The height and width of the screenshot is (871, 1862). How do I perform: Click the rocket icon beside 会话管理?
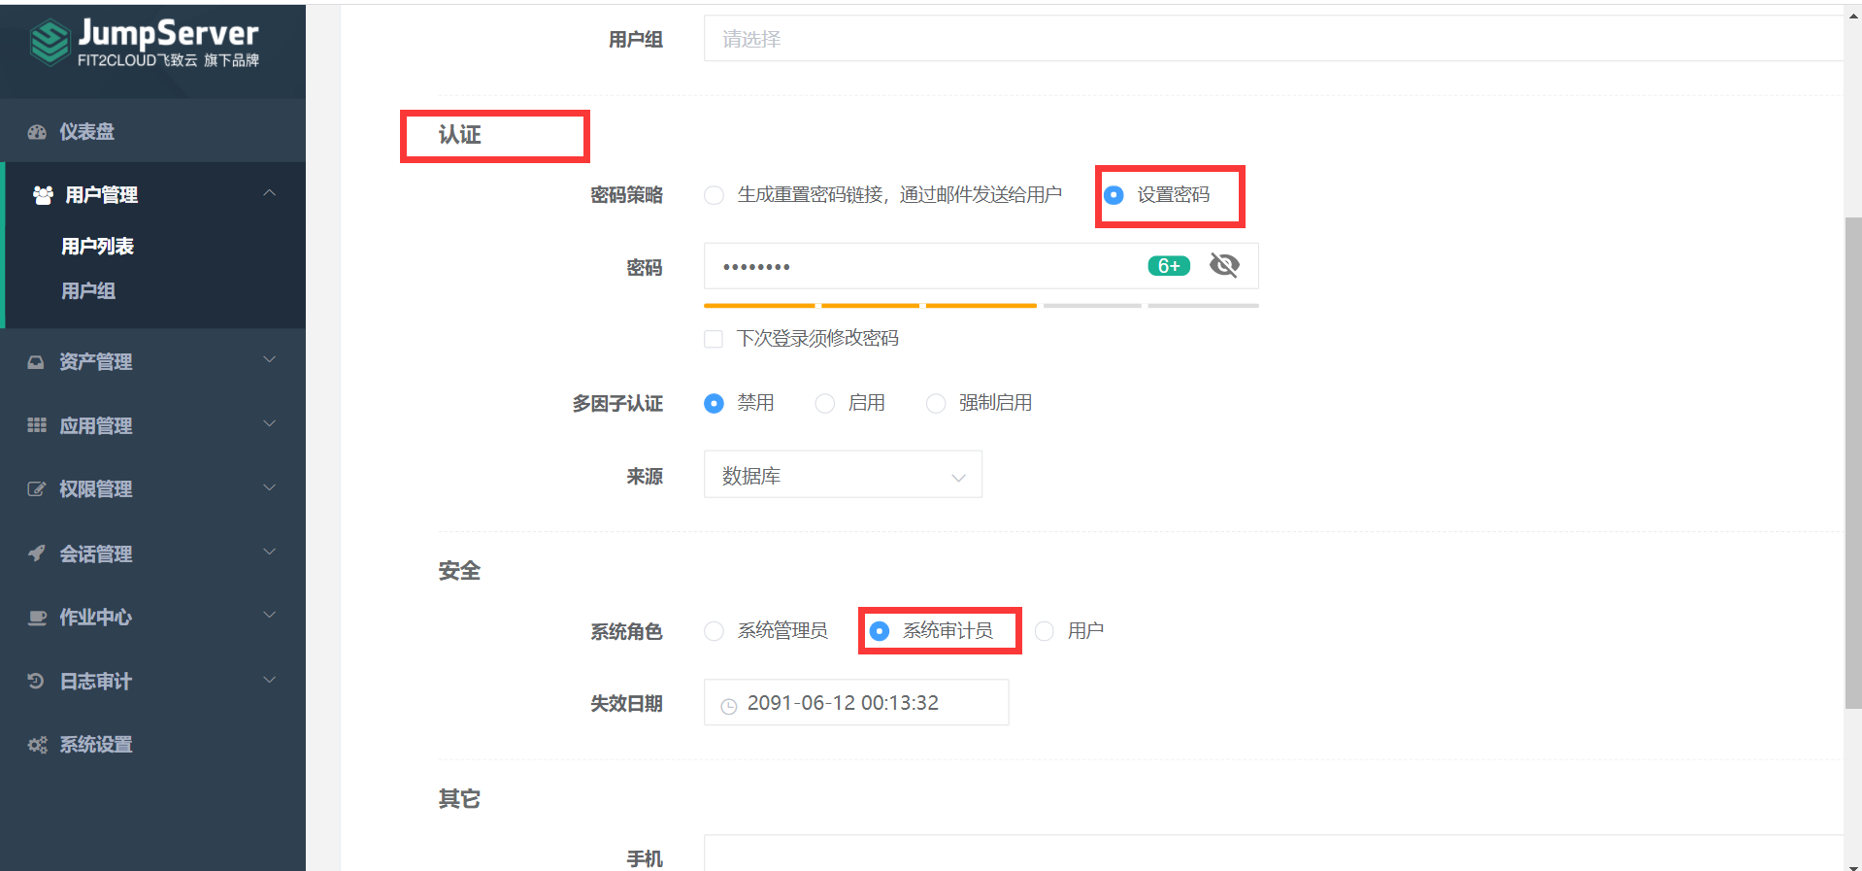click(37, 553)
